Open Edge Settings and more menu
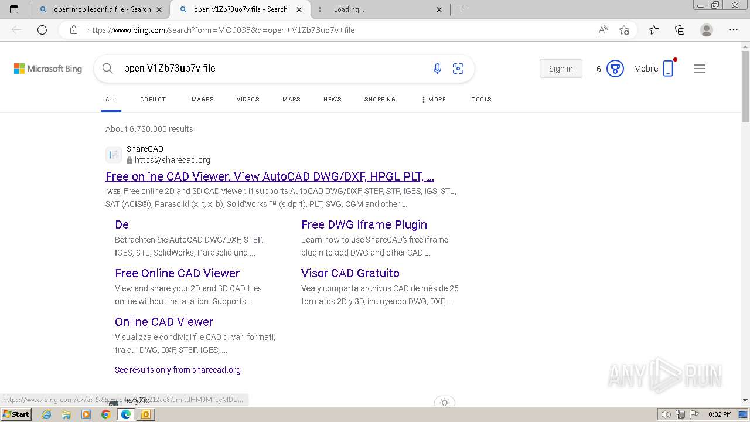 pos(734,30)
